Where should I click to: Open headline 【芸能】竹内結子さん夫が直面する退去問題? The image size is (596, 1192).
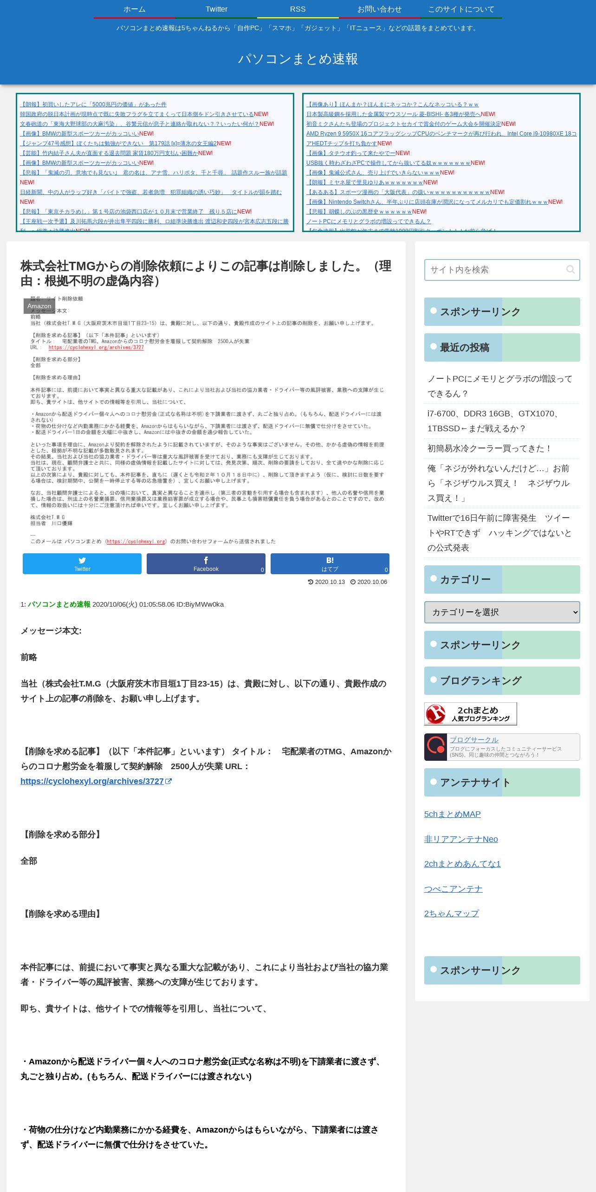tap(109, 153)
